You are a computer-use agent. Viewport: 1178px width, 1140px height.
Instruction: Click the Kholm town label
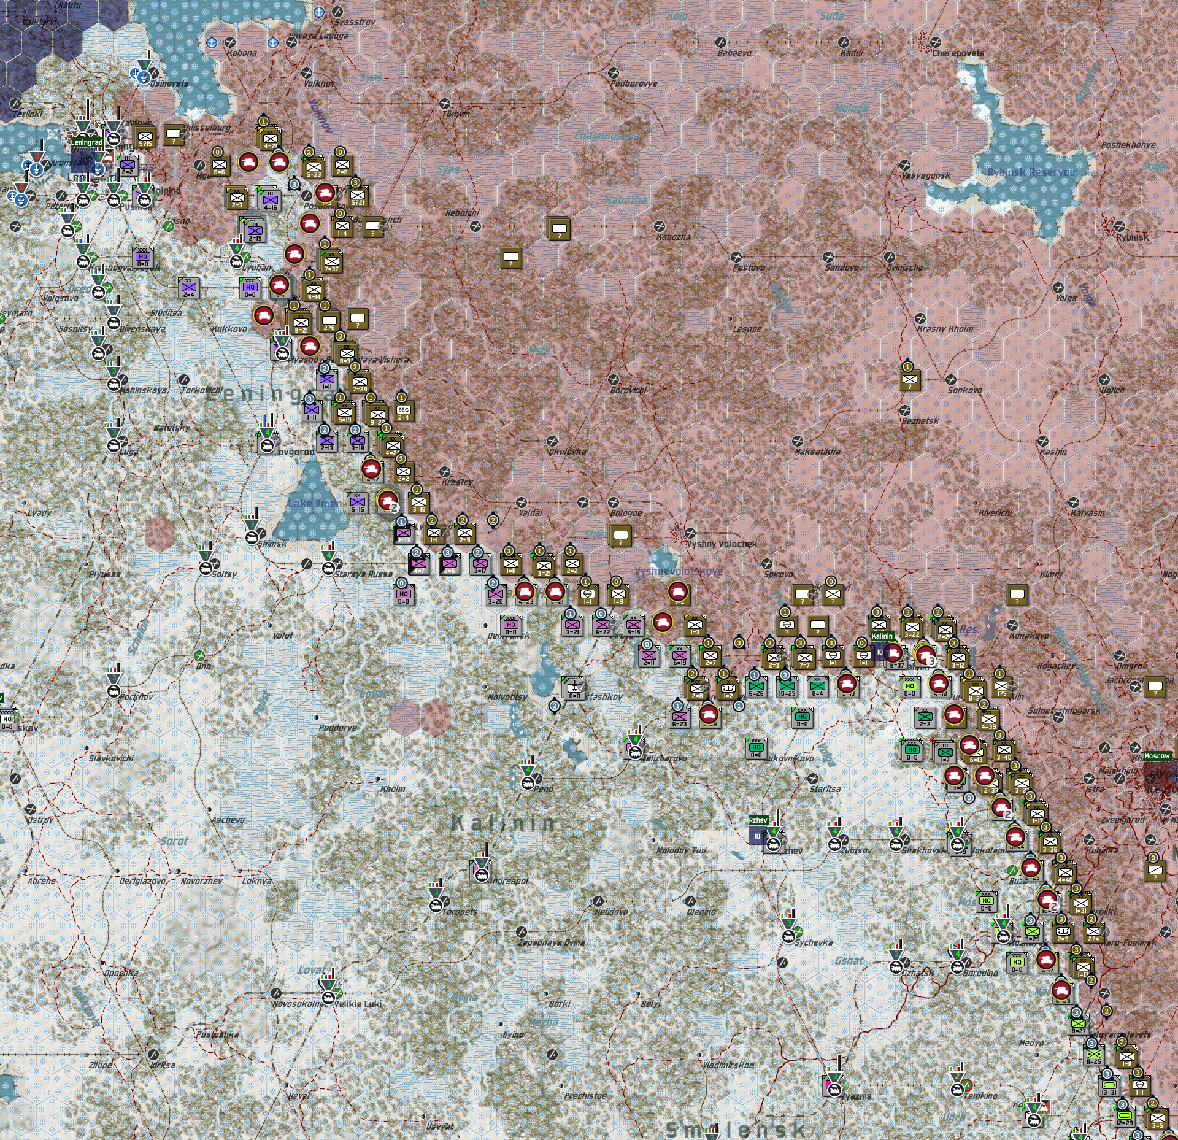pyautogui.click(x=393, y=789)
